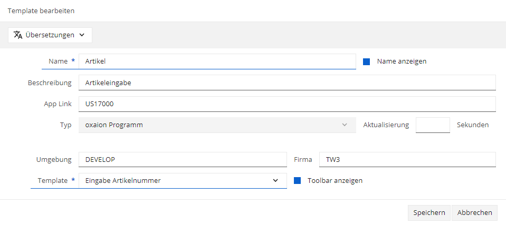This screenshot has height=226, width=506.
Task: Select the oxaion Programm type combo box
Action: pyautogui.click(x=217, y=125)
